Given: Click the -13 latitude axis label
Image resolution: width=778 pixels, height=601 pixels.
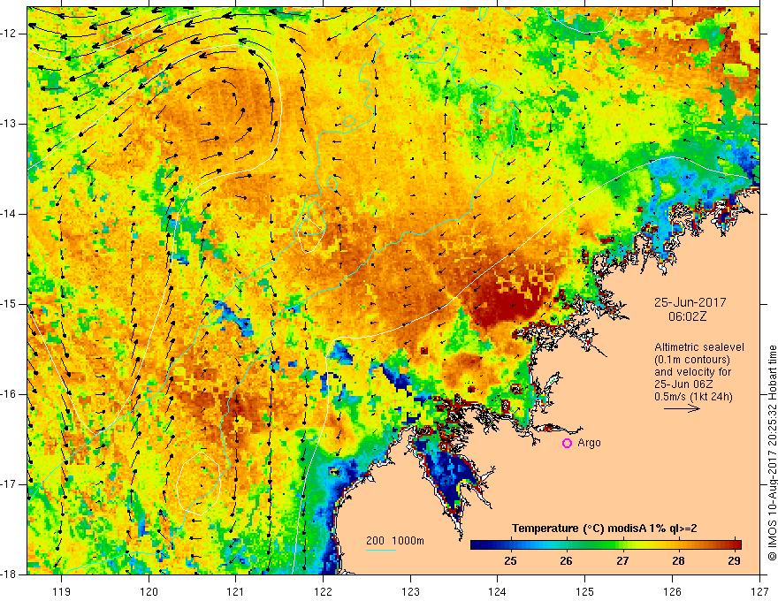Looking at the screenshot, I should click(10, 124).
